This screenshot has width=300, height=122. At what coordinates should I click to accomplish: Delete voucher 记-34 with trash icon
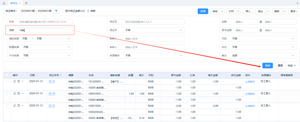(19, 93)
